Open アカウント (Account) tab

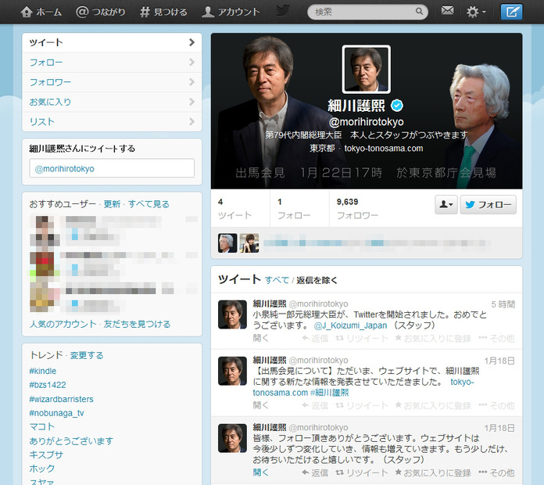(231, 13)
